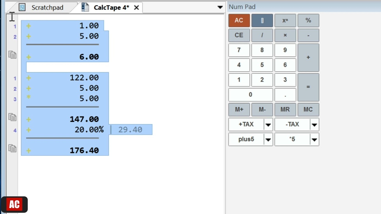Click digit 9 on the Num Pad
Screen dimensions: 381x214
coord(285,50)
